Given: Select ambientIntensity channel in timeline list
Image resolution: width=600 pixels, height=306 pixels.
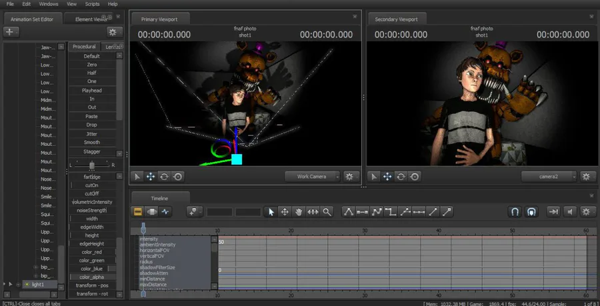Looking at the screenshot, I should coord(157,245).
